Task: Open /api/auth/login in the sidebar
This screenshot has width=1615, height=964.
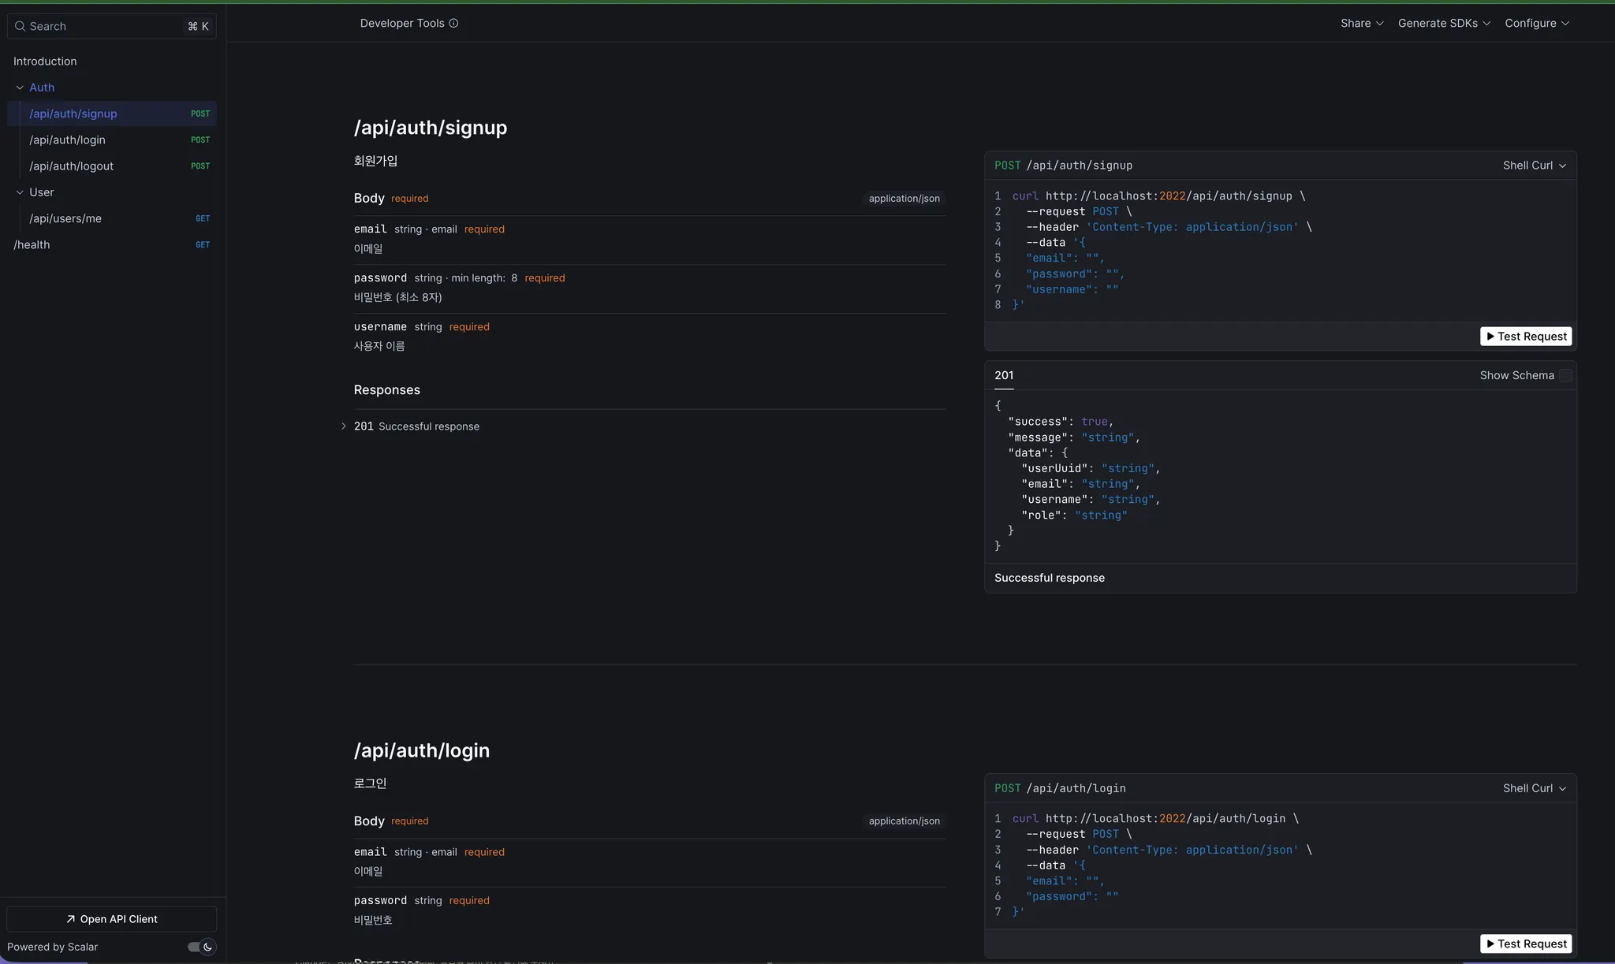Action: tap(68, 140)
